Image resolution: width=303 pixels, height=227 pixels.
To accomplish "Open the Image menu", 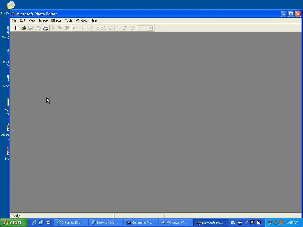I will click(x=43, y=20).
